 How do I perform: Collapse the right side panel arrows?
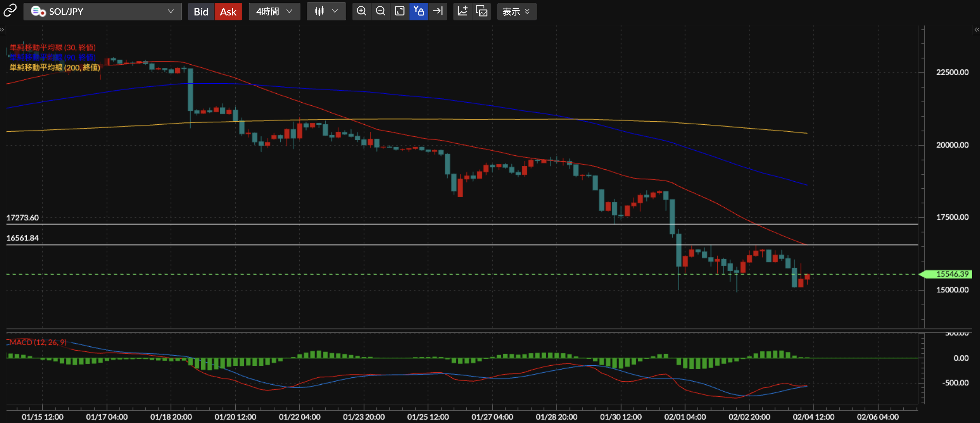976,30
